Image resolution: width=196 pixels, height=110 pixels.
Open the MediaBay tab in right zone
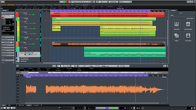point(173,10)
